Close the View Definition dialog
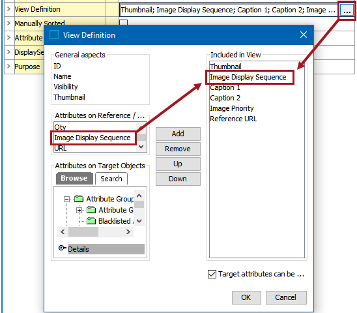 pos(304,35)
